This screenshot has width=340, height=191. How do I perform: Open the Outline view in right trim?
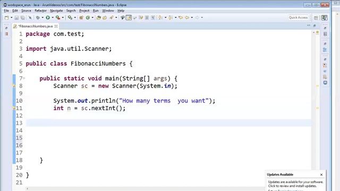325,49
